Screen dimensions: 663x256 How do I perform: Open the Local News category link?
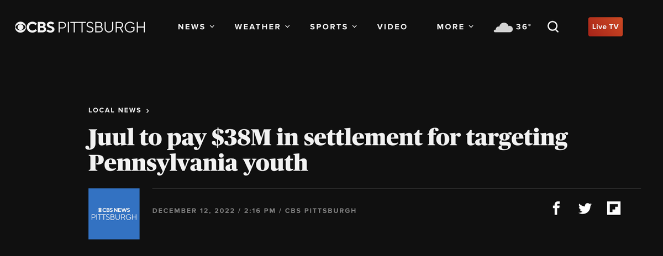115,110
